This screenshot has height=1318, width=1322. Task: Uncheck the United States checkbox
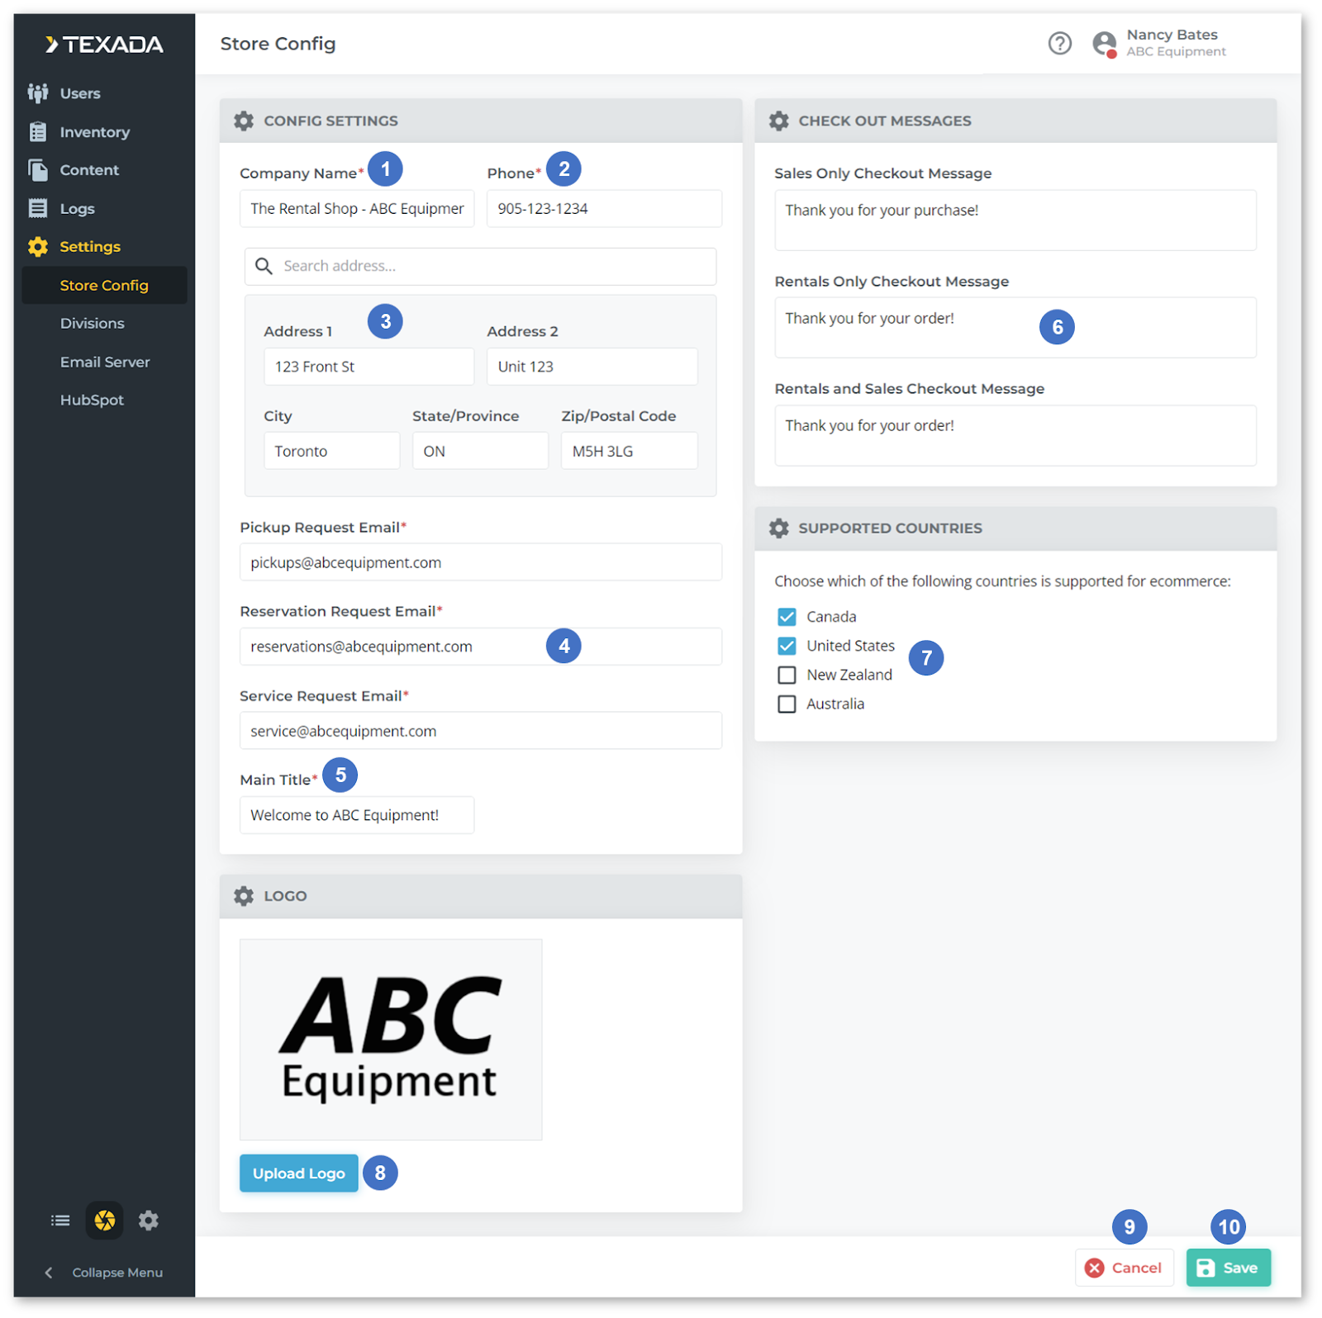787,646
